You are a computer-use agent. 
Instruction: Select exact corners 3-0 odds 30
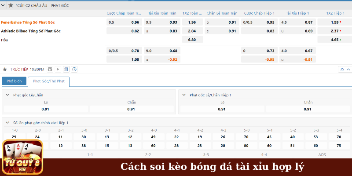(84, 137)
